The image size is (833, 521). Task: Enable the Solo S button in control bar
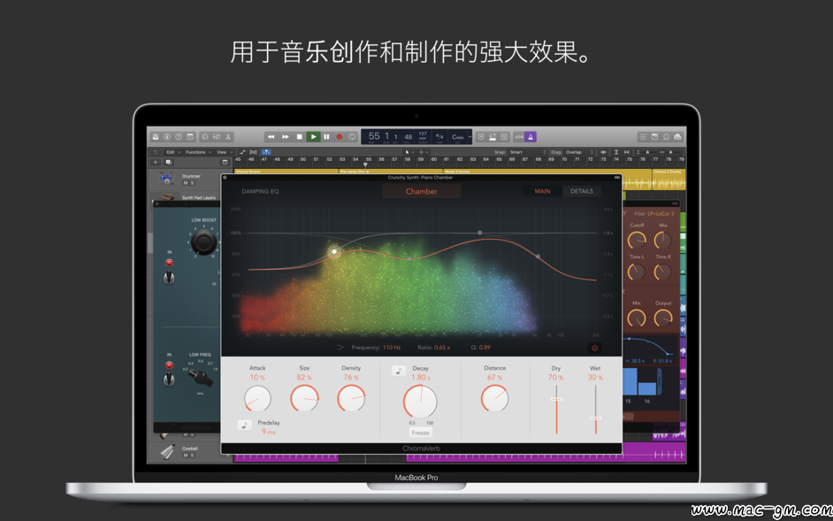tap(504, 136)
